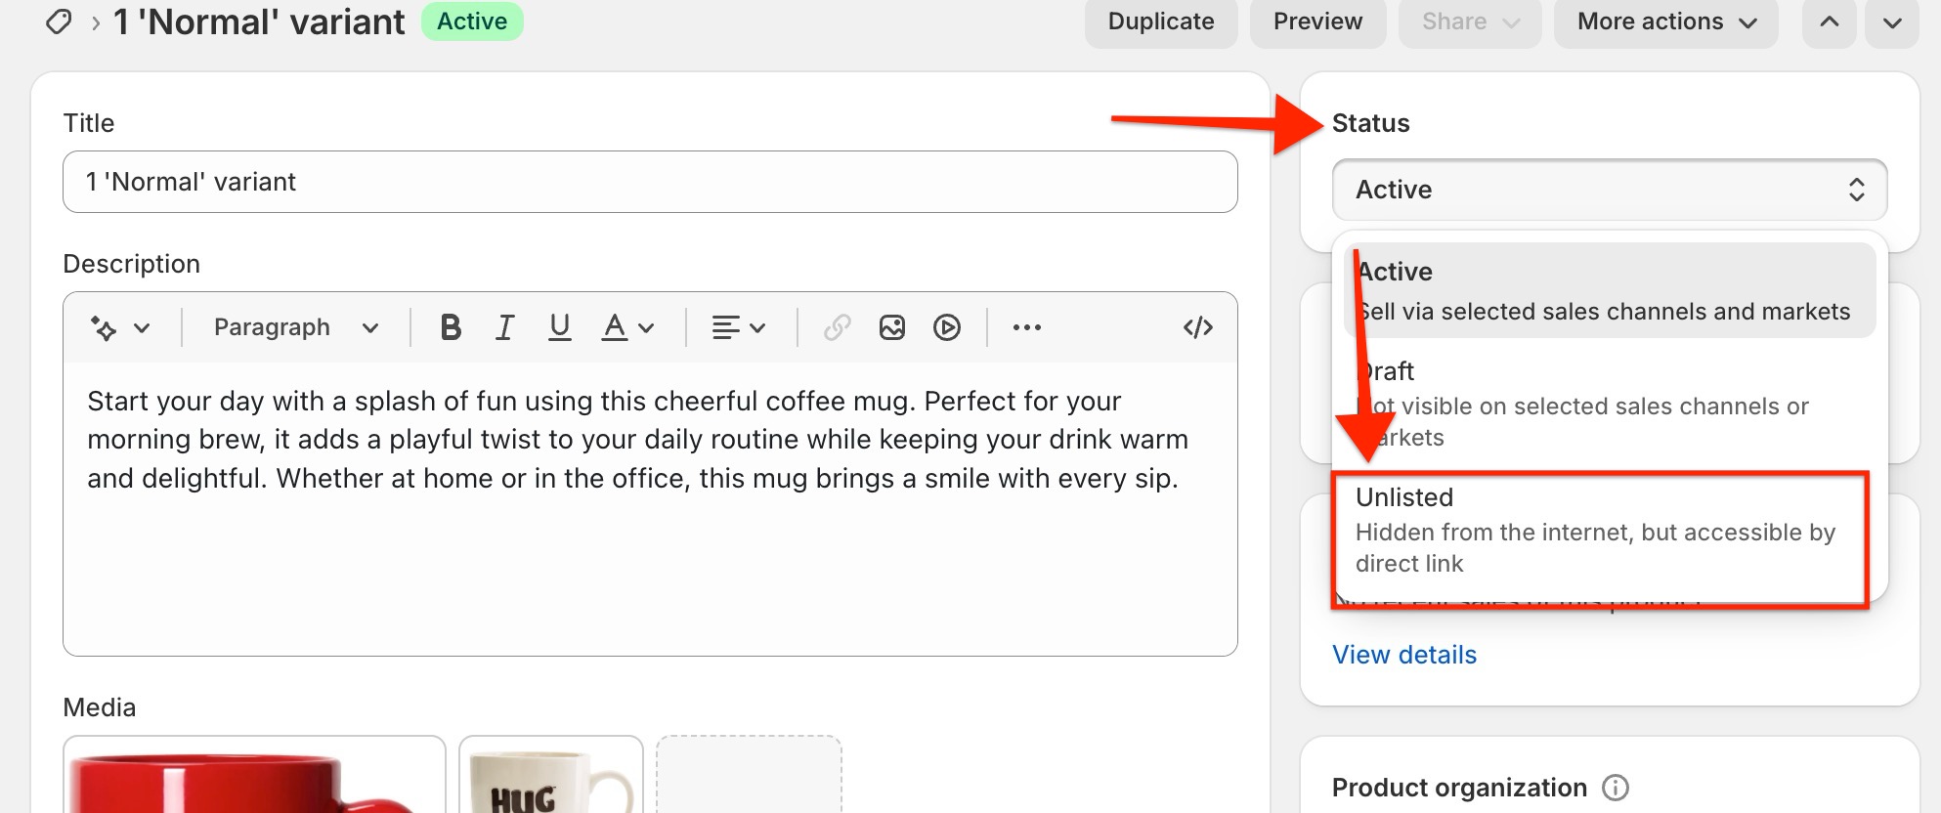
Task: Click the Preview button
Action: click(1317, 21)
